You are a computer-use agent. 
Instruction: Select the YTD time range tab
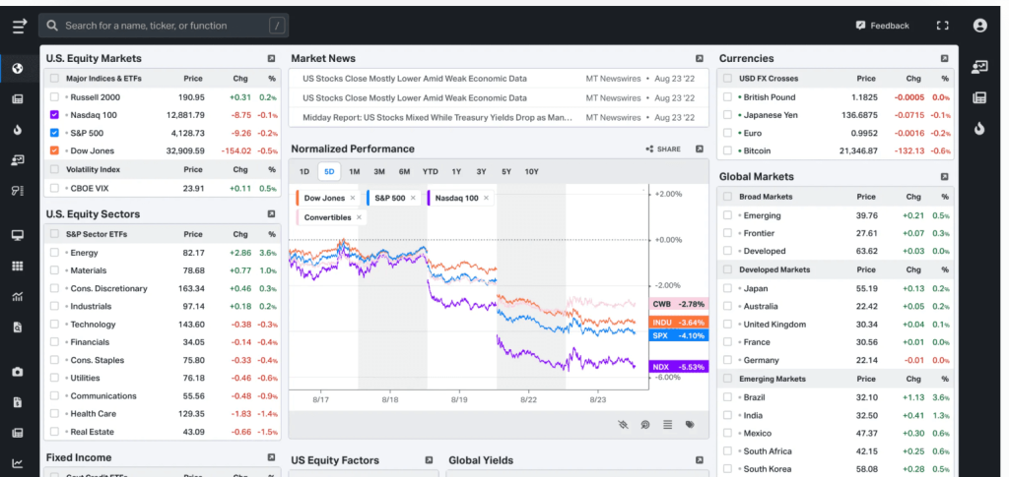[430, 171]
